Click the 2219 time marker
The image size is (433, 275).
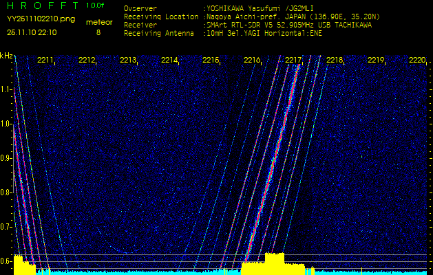click(x=376, y=60)
